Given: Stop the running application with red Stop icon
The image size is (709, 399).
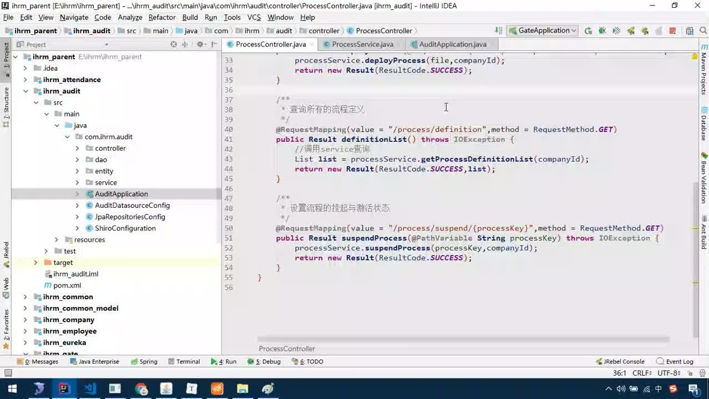Looking at the screenshot, I should [672, 31].
